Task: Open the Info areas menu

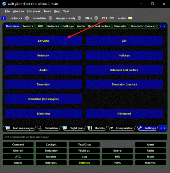Action: (x=33, y=11)
